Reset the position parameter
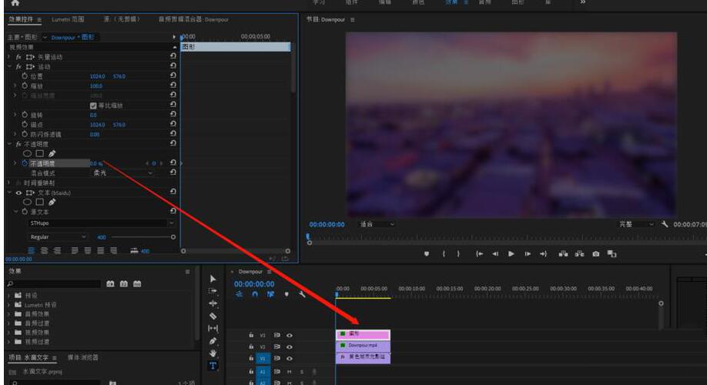707x385 pixels. click(173, 75)
